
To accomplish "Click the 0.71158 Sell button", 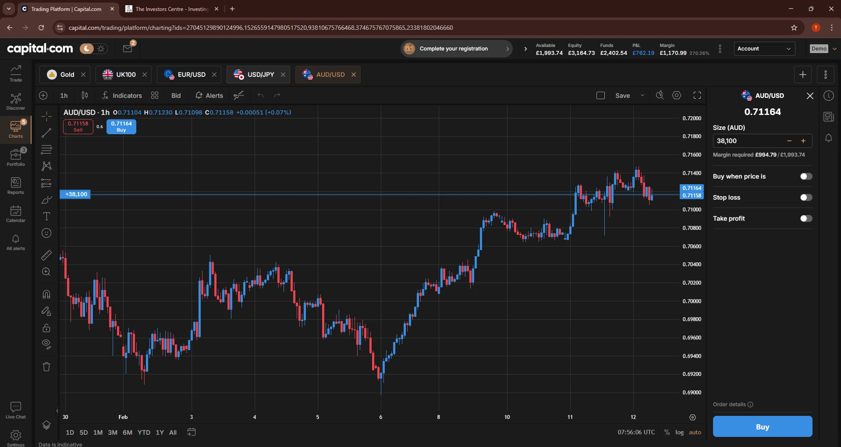I will coord(78,126).
